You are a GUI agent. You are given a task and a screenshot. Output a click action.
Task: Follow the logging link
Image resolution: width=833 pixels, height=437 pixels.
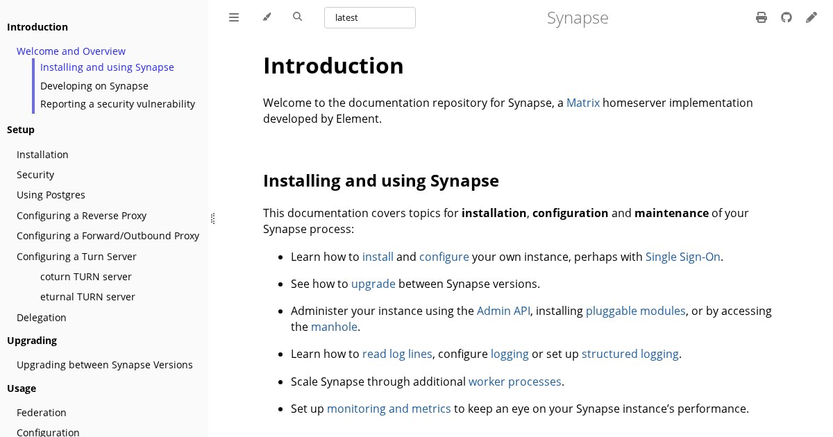point(510,354)
